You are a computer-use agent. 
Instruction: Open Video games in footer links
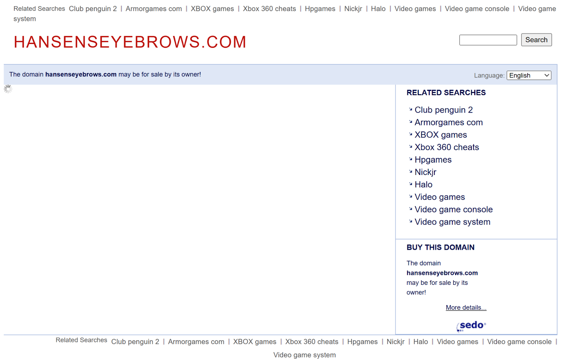point(457,342)
